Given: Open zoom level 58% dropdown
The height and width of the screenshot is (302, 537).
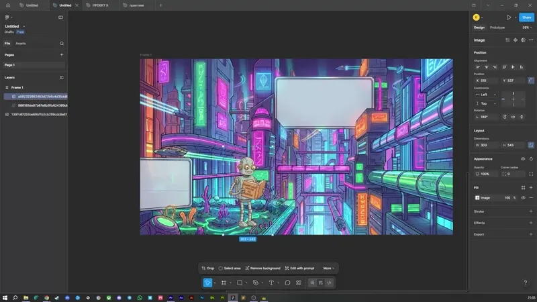Looking at the screenshot, I should coord(527,28).
